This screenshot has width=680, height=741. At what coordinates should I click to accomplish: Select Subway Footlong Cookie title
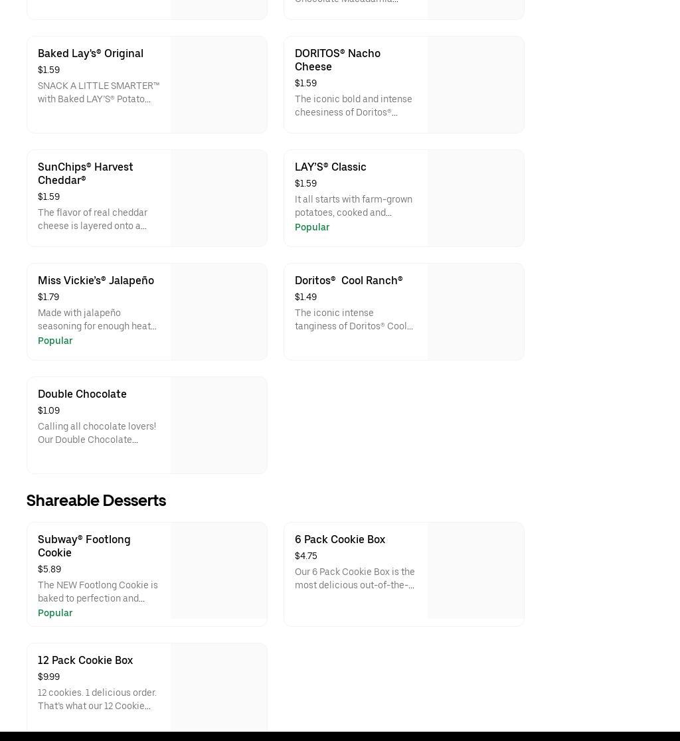tap(84, 546)
